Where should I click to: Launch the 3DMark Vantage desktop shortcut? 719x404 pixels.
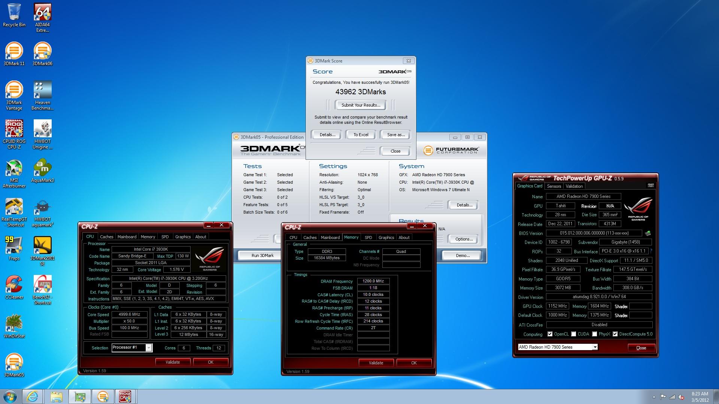14,95
